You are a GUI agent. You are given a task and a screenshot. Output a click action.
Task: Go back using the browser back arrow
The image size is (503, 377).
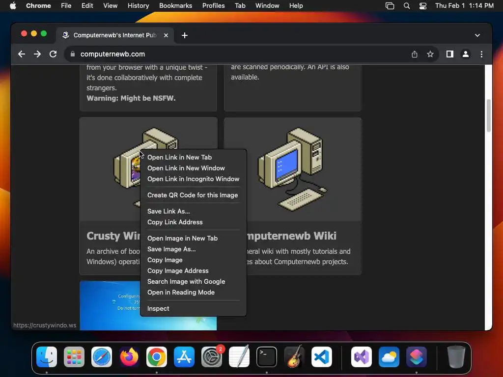click(22, 54)
